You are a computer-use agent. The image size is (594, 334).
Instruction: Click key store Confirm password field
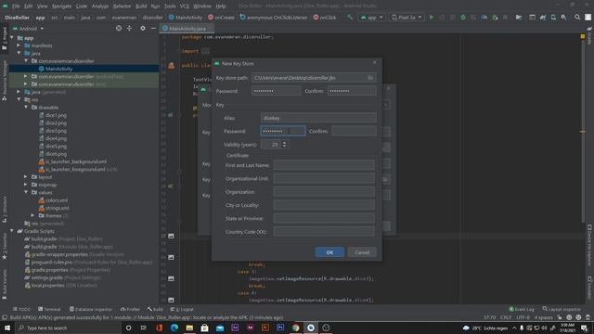tap(352, 91)
